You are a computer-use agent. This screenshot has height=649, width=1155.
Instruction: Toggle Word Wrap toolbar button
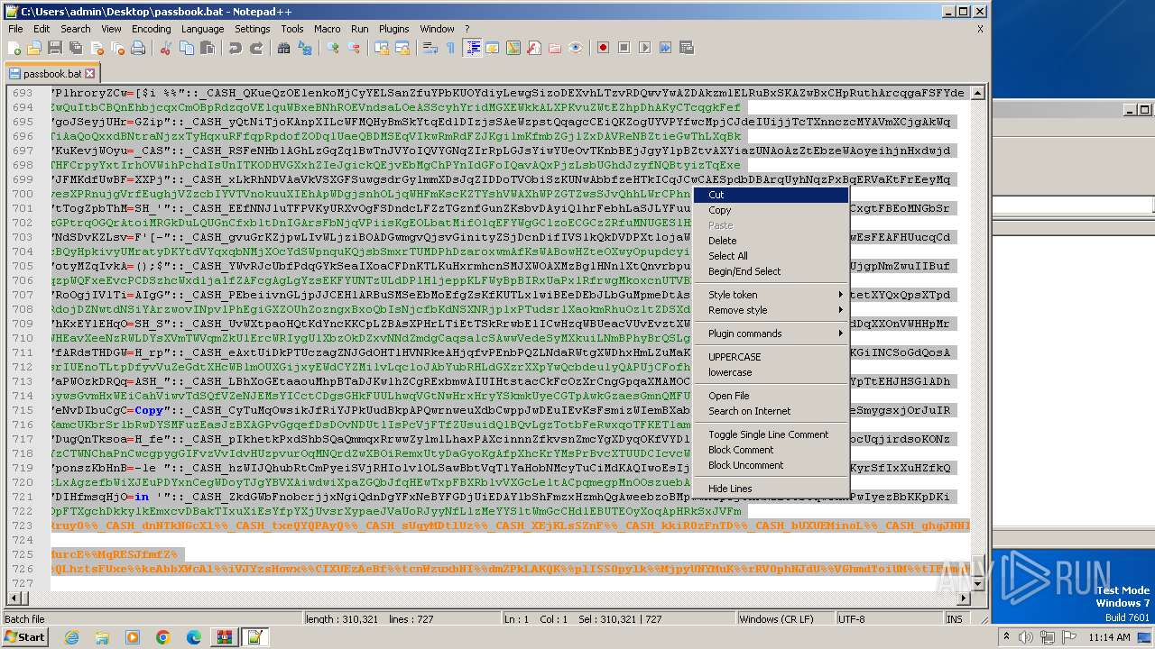point(430,48)
